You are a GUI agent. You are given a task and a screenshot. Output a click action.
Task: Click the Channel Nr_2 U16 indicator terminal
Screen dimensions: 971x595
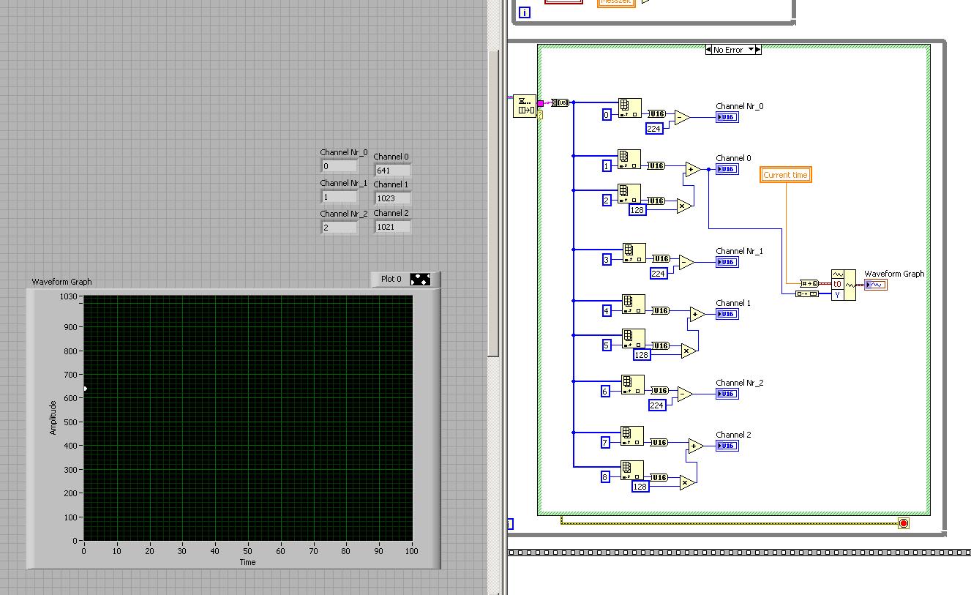tap(727, 394)
